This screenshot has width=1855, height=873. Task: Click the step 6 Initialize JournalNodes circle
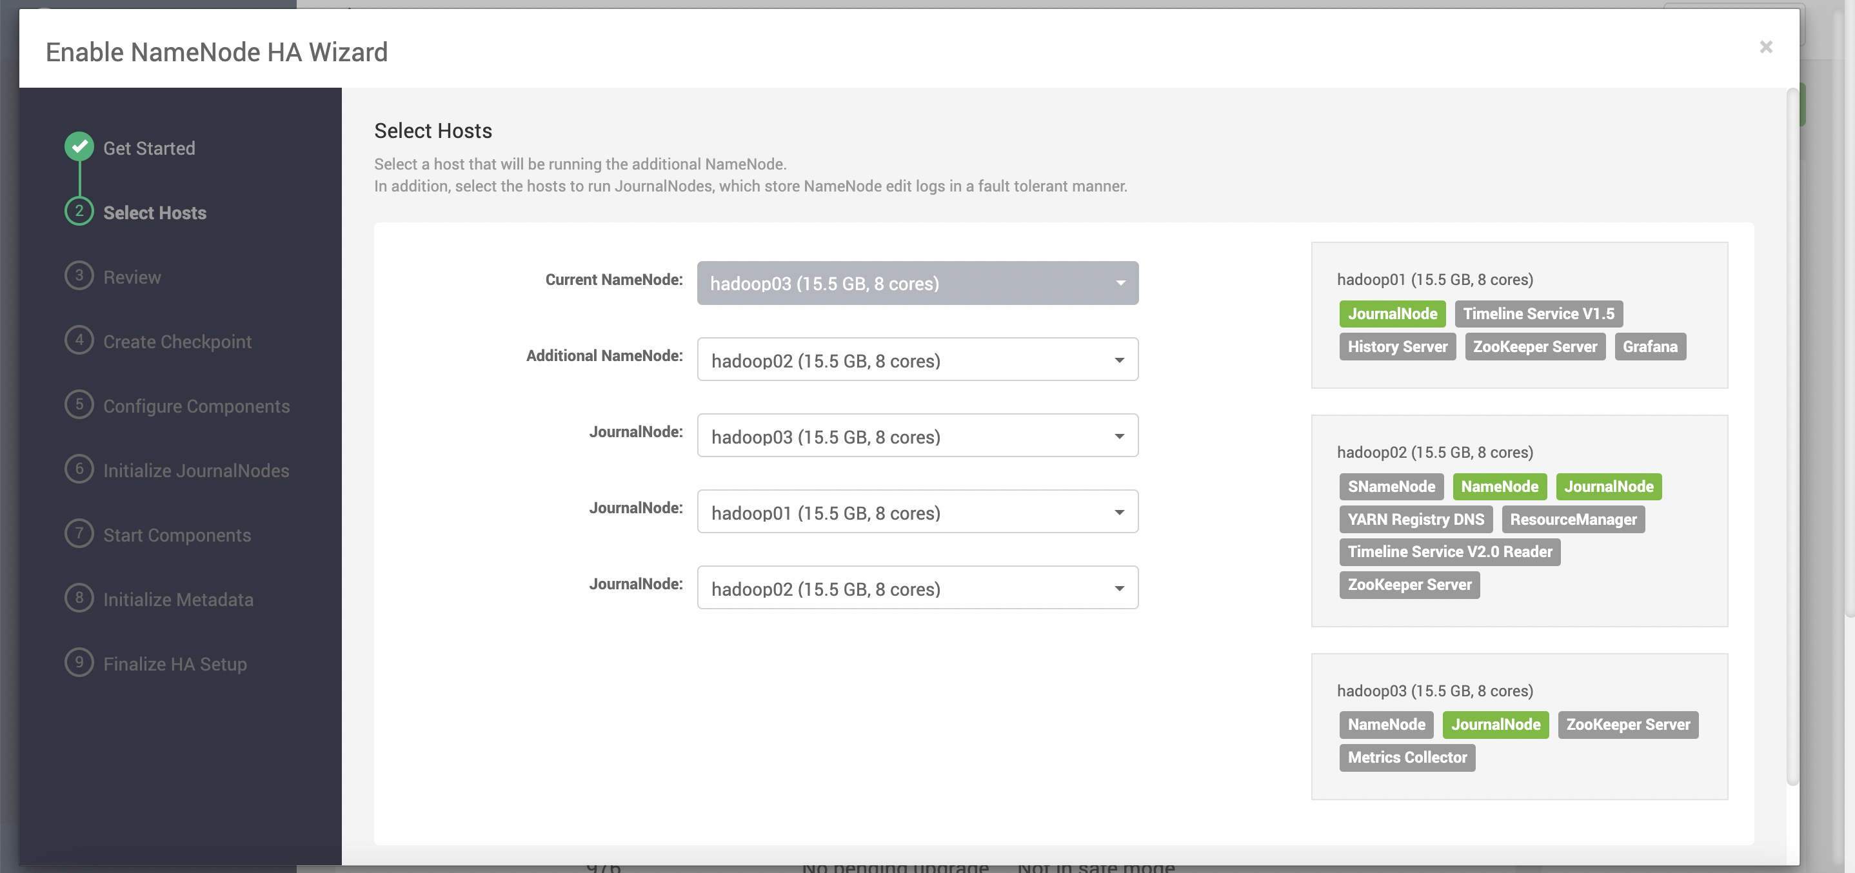tap(79, 469)
